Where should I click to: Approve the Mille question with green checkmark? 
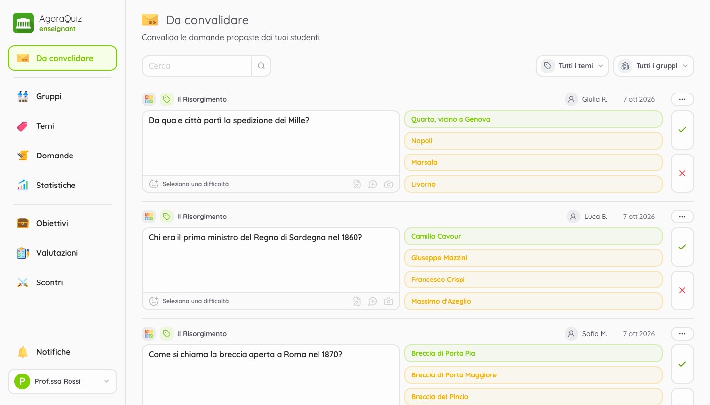(x=682, y=130)
